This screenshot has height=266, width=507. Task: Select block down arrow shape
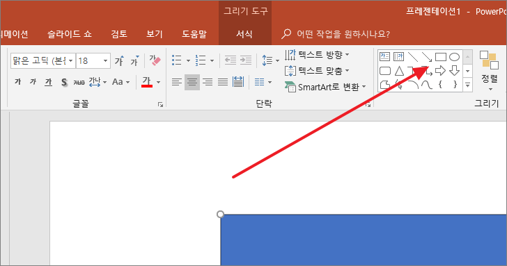click(x=454, y=71)
